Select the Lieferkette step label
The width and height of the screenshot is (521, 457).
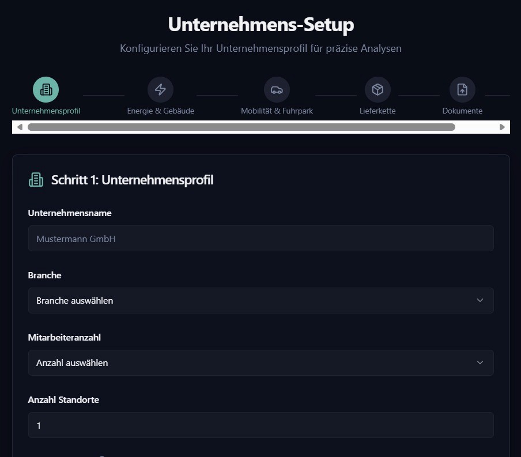377,110
